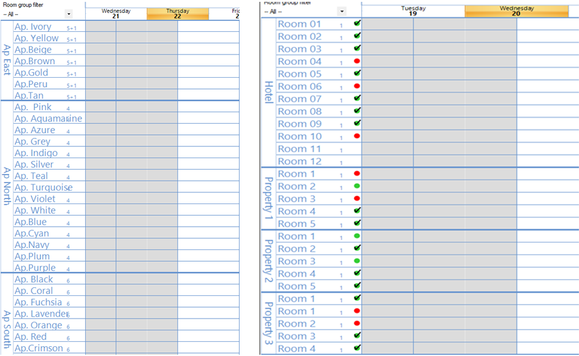Viewport: 579px width, 356px height.
Task: Click the checkmark for Property 3 Room 3
Action: 357,336
